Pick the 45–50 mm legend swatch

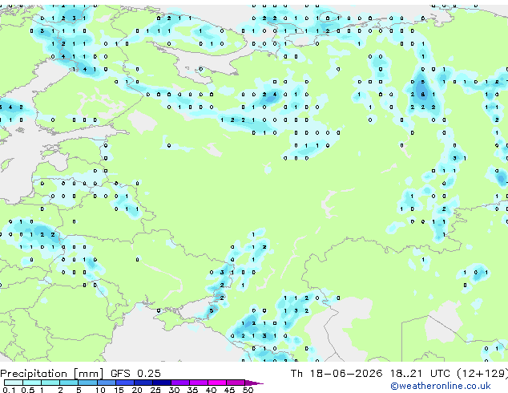tap(236, 383)
